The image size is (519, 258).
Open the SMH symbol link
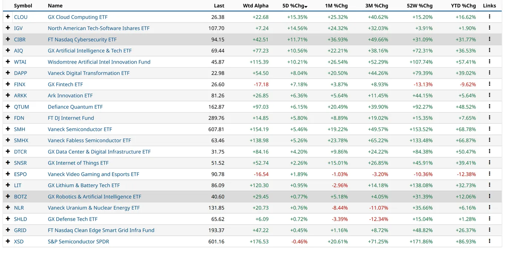(20, 129)
